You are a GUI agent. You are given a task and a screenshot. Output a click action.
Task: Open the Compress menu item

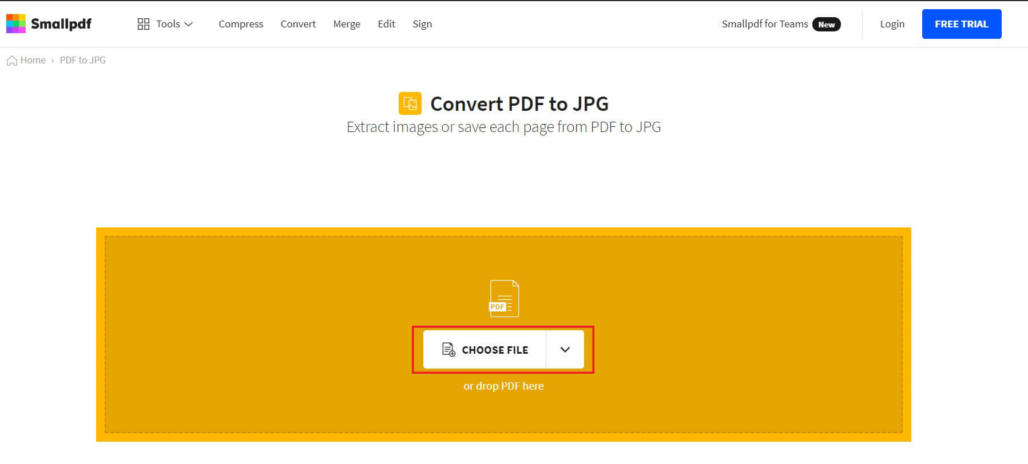pyautogui.click(x=241, y=24)
